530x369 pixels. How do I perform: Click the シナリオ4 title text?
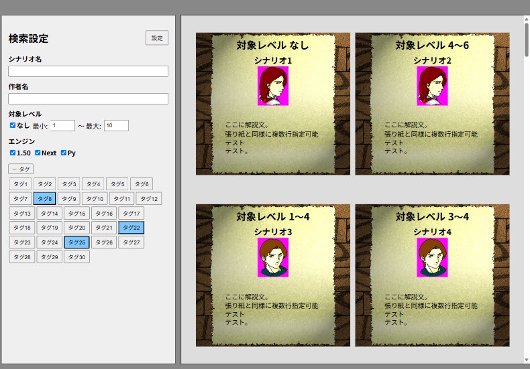[432, 232]
